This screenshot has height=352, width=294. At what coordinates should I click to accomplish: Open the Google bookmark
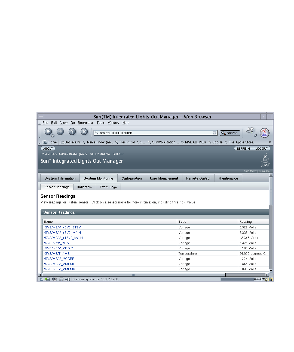(215, 142)
